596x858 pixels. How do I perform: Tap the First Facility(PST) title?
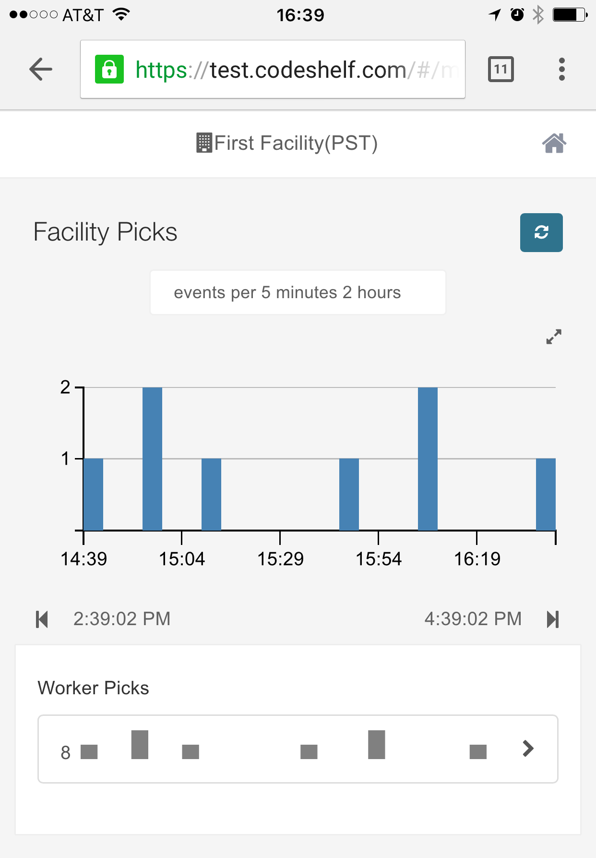point(296,143)
